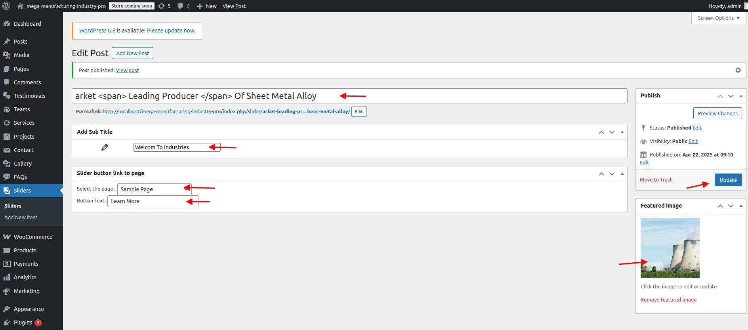Collapse the Publish panel

coord(740,96)
